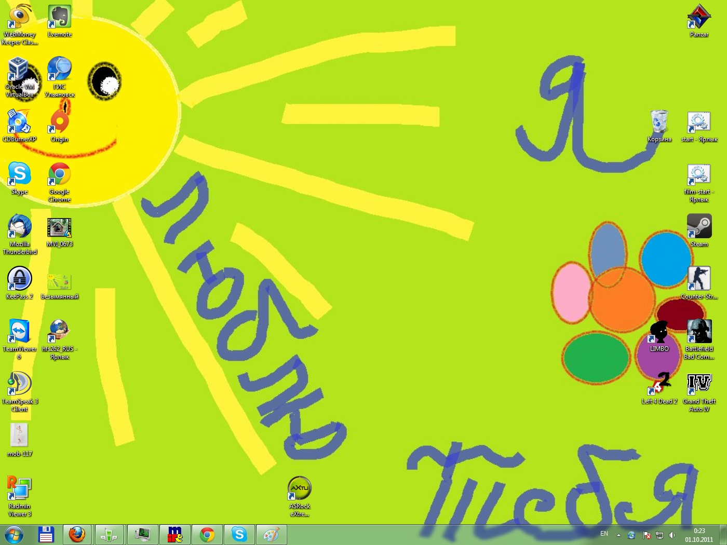Select the LIMBO game icon
Screen dimensions: 727x545
tap(659, 336)
